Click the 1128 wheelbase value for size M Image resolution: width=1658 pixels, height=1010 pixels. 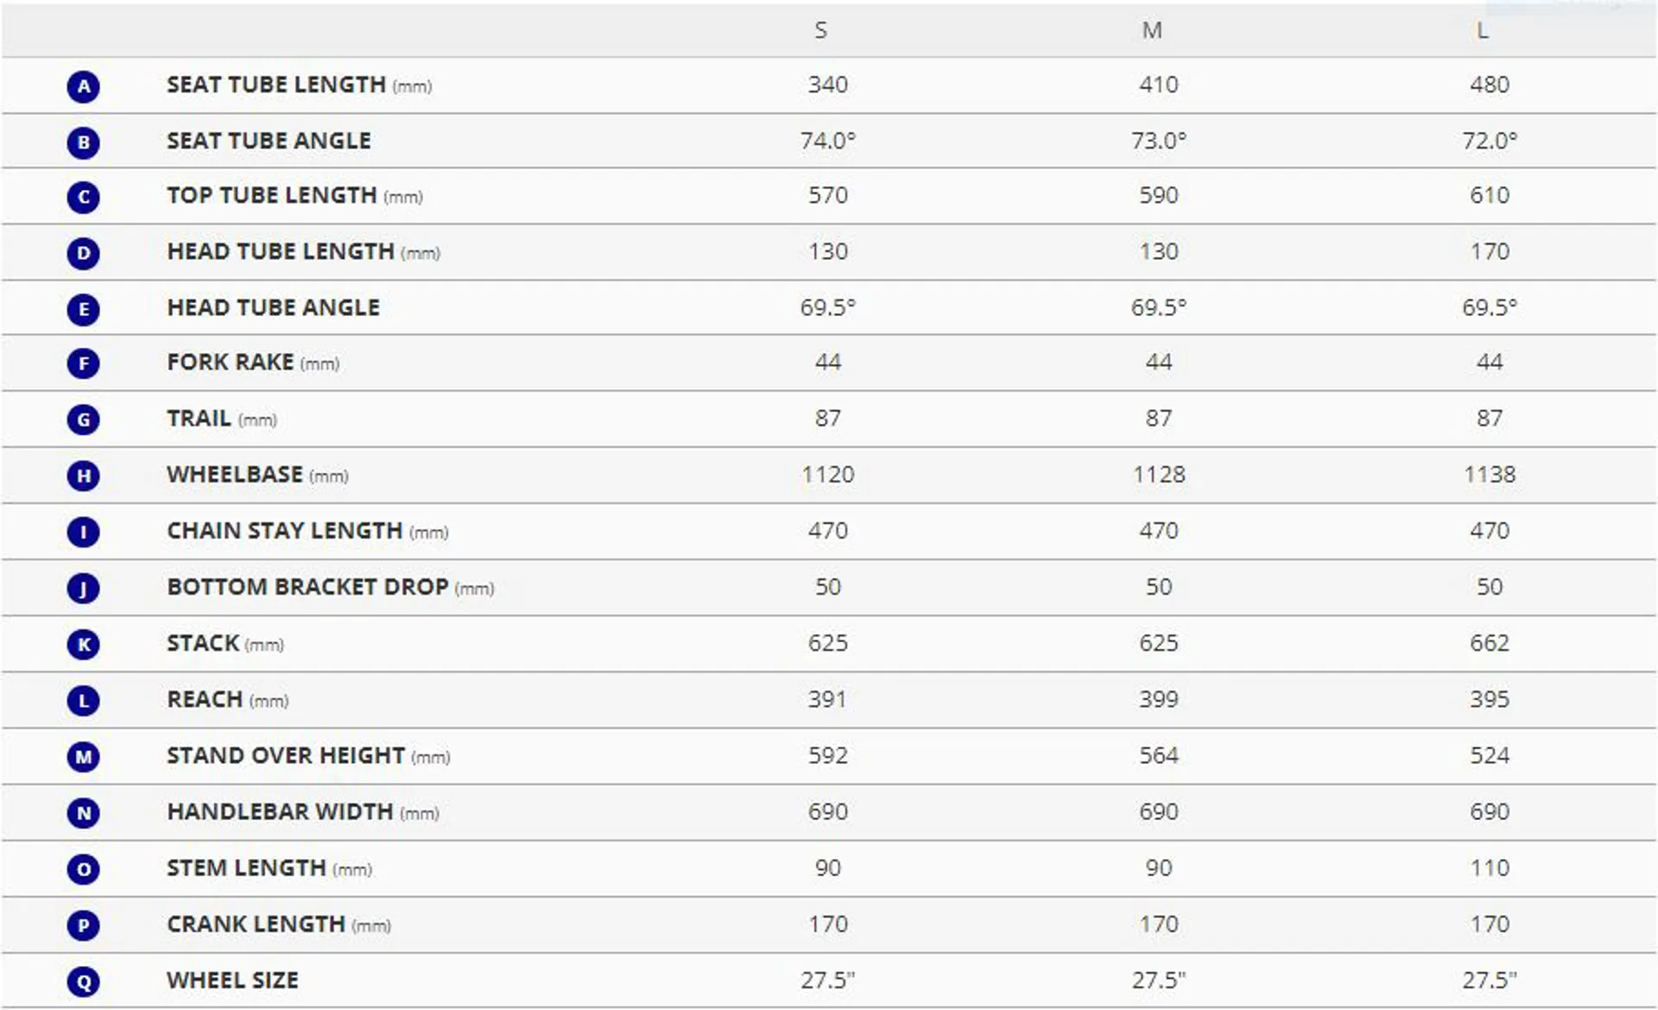[1159, 475]
